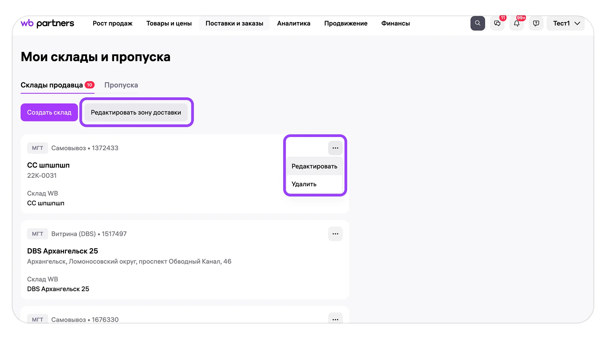Open the Поставки и заказы menu

[x=234, y=23]
